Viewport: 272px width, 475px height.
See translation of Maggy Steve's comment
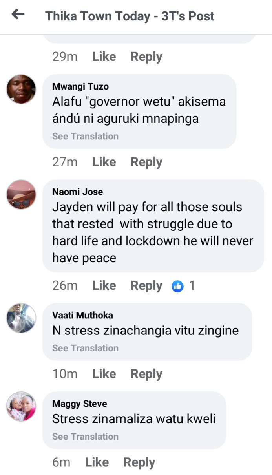point(85,437)
